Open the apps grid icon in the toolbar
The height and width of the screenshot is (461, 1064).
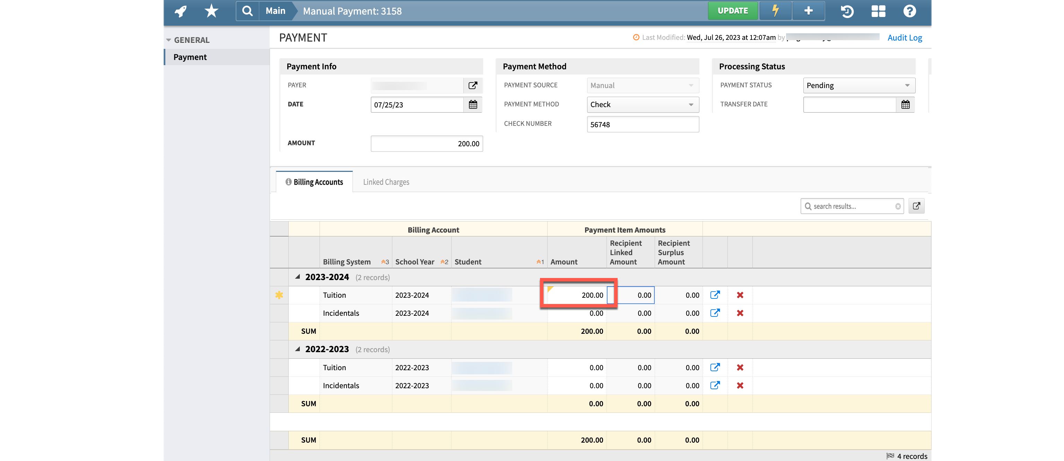(x=878, y=11)
